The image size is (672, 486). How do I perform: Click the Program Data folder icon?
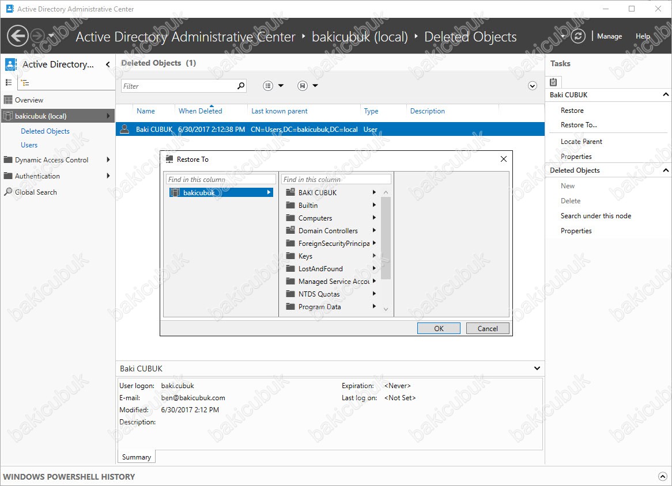pos(290,306)
